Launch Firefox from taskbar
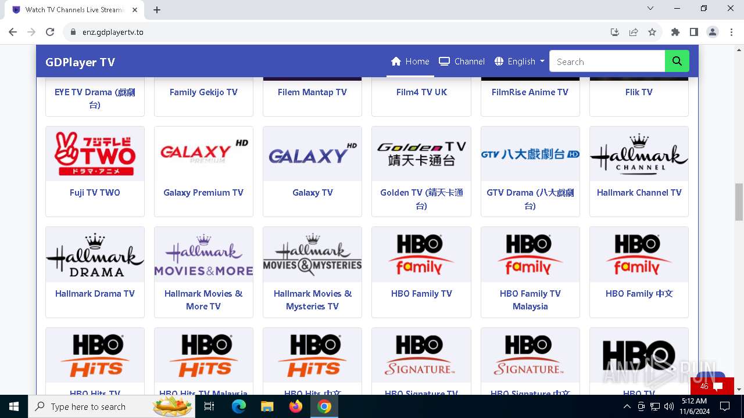 pos(295,406)
